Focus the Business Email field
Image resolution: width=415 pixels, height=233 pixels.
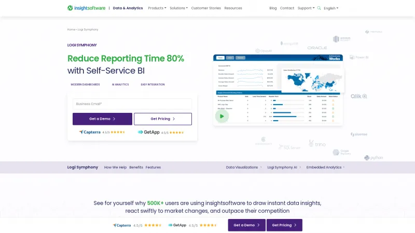(x=132, y=104)
